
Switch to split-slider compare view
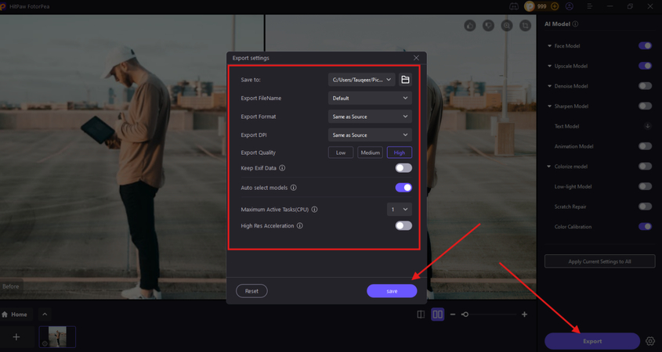pyautogui.click(x=421, y=314)
